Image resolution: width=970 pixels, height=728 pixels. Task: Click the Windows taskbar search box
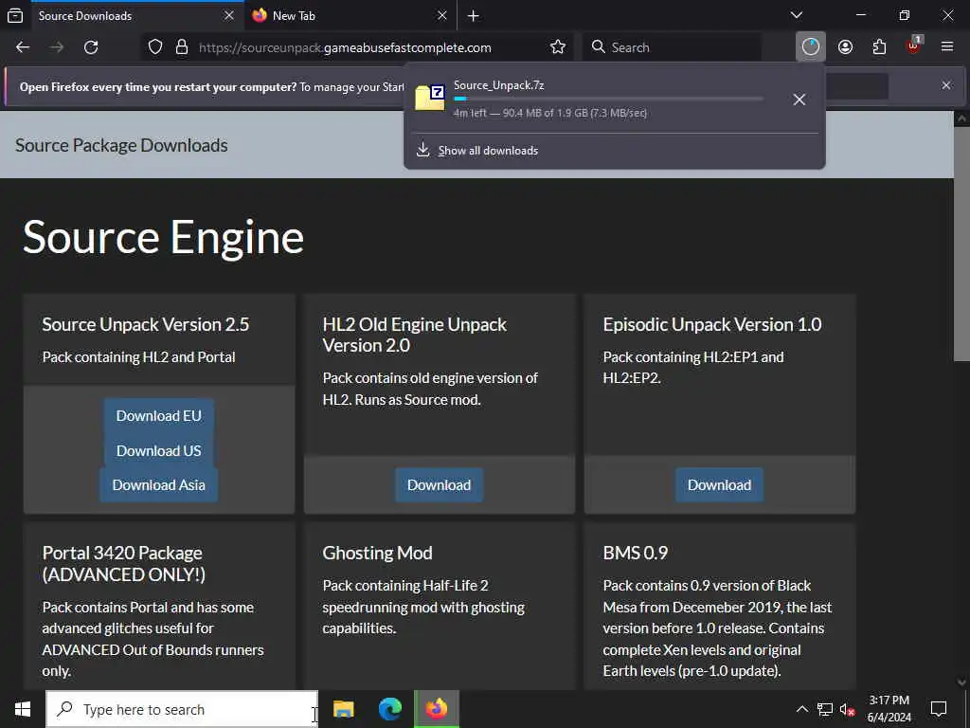(x=182, y=709)
